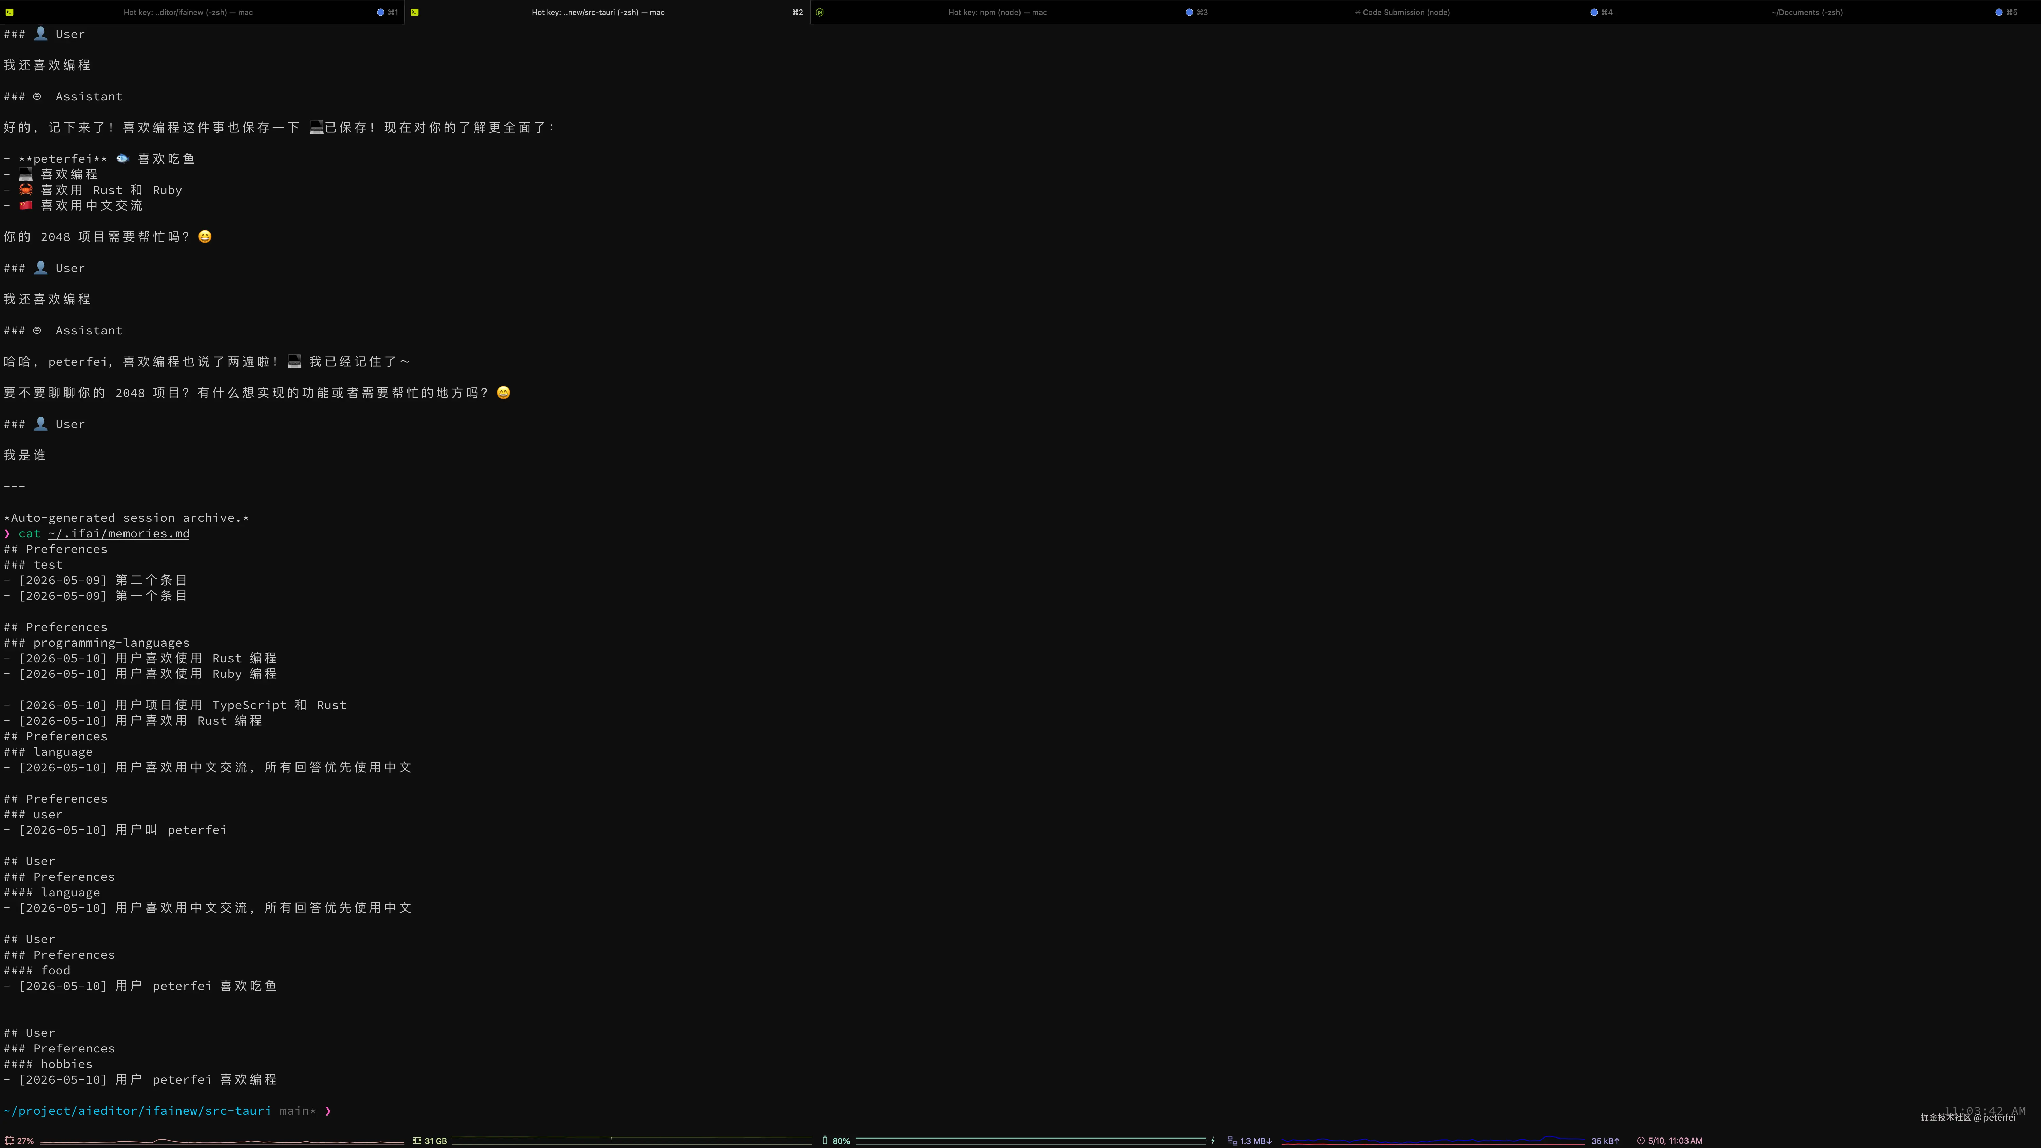Click the line starting '好的，记下来了'

(280, 128)
